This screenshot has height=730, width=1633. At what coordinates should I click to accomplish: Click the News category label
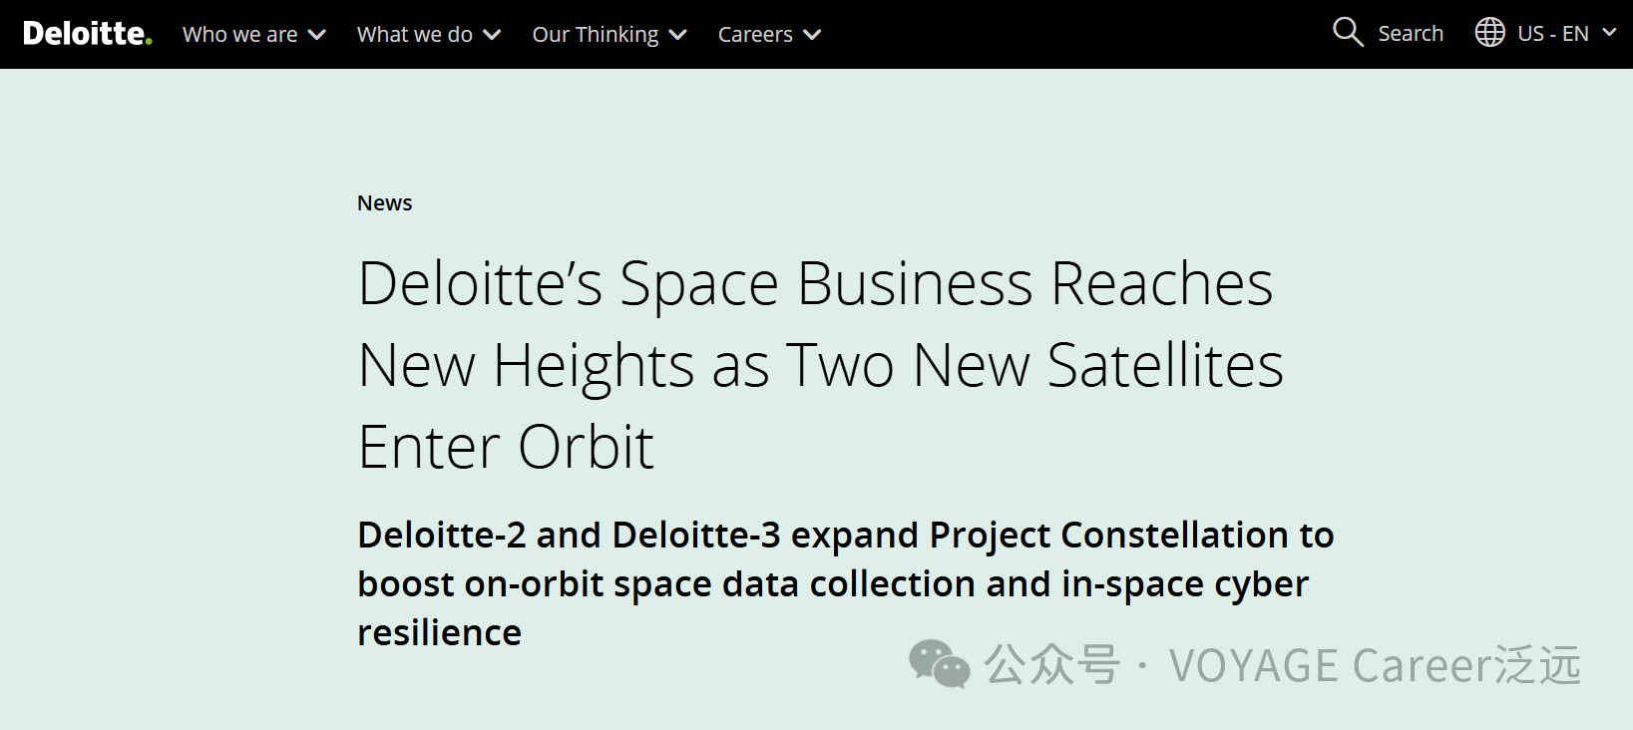click(x=384, y=203)
